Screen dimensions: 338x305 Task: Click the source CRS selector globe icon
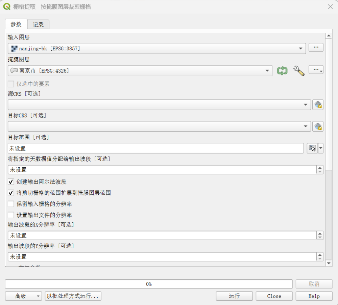(318, 105)
